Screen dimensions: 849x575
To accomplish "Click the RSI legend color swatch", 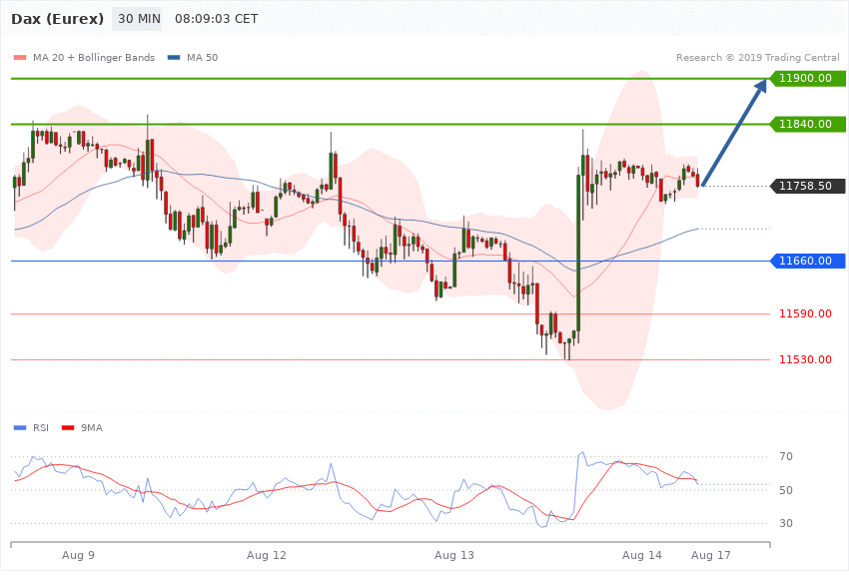I will coord(20,428).
